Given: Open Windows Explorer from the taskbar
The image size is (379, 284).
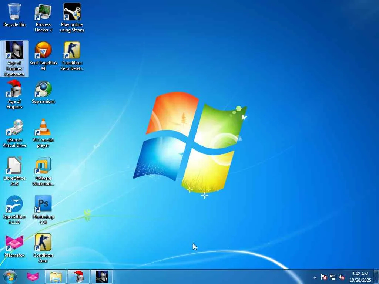Looking at the screenshot, I should click(56, 277).
